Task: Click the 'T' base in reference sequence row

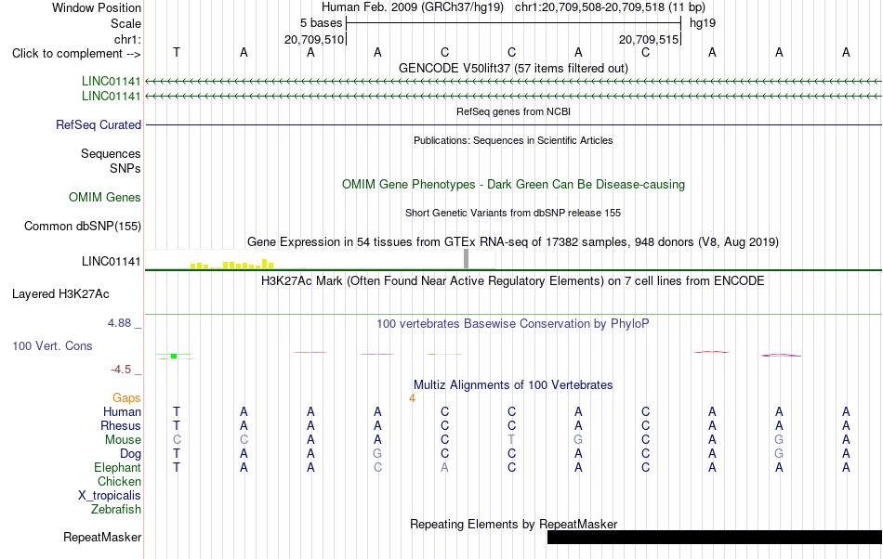Action: 177,52
